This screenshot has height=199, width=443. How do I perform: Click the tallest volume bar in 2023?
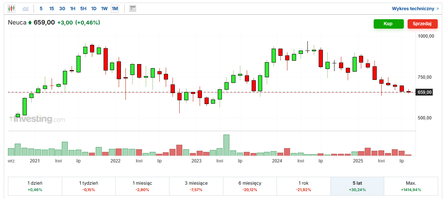pos(226,145)
